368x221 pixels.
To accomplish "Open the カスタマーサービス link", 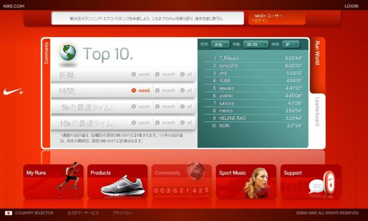I will click(x=83, y=213).
